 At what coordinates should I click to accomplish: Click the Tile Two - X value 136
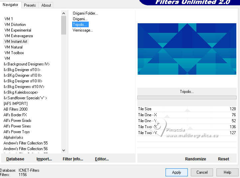[x=233, y=127]
